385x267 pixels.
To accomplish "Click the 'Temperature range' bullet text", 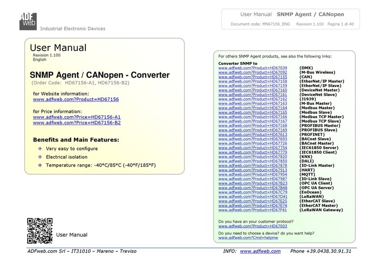I will pyautogui.click(x=101, y=165).
